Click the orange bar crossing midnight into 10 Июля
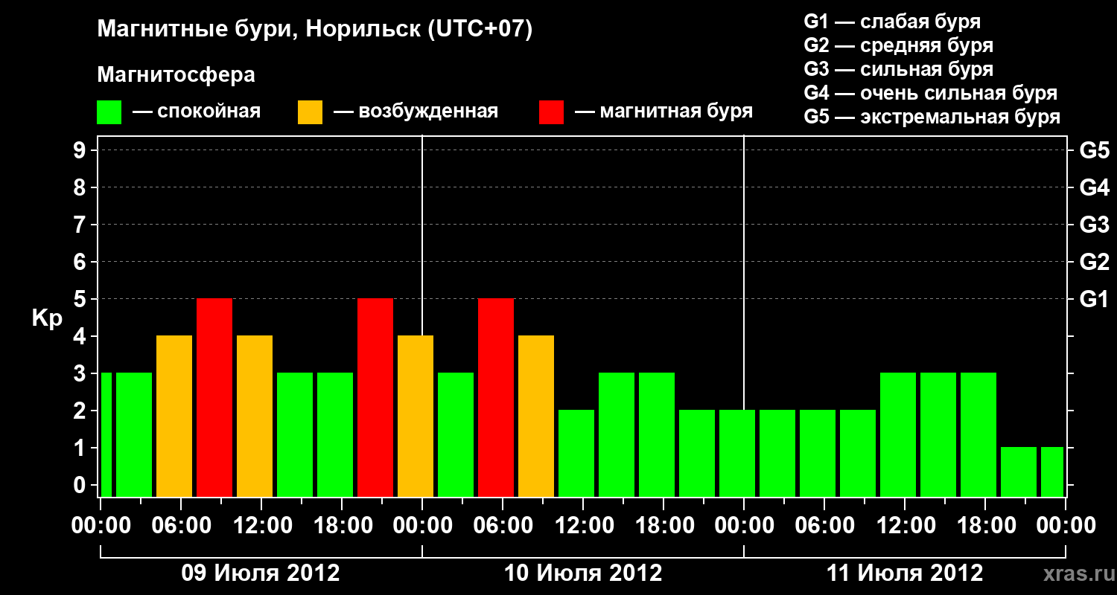The width and height of the screenshot is (1117, 595). coord(416,416)
